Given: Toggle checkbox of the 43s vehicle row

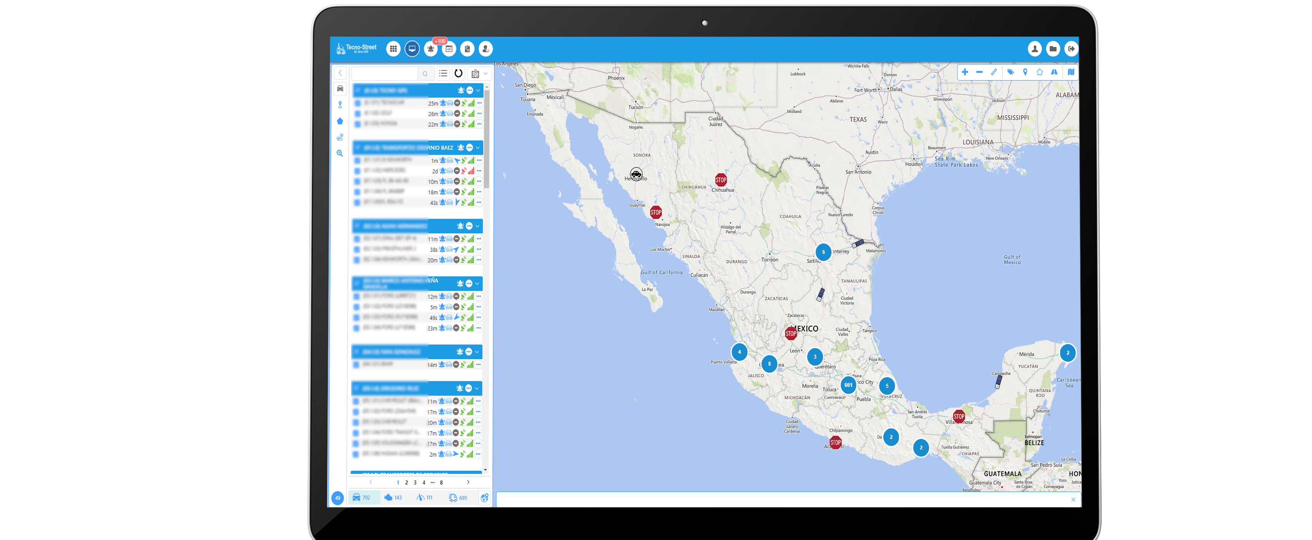Looking at the screenshot, I should 358,202.
